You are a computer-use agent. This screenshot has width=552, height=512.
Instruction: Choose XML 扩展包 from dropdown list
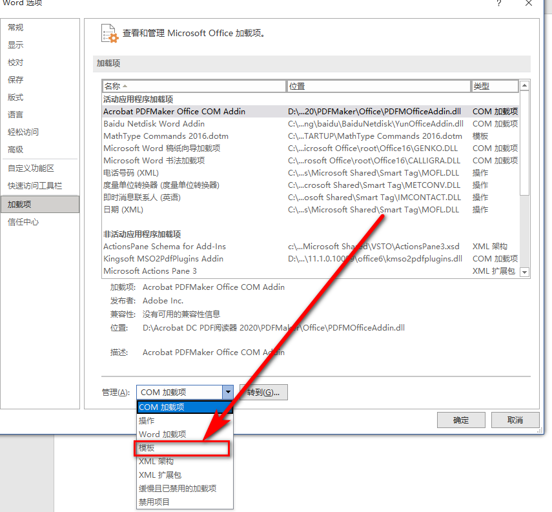click(185, 475)
